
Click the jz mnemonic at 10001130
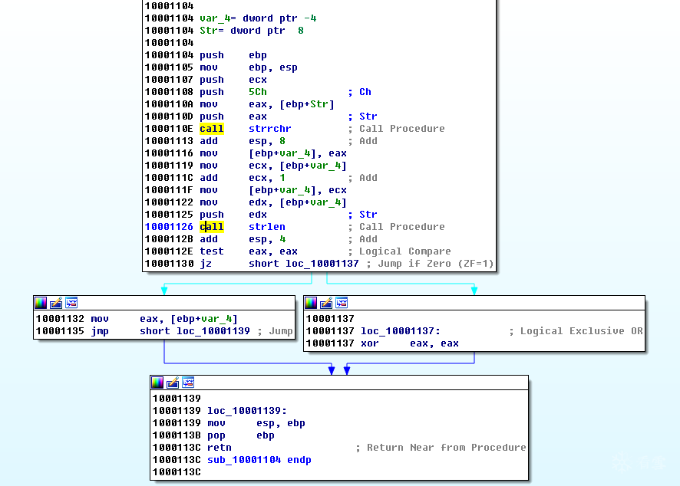click(x=206, y=264)
